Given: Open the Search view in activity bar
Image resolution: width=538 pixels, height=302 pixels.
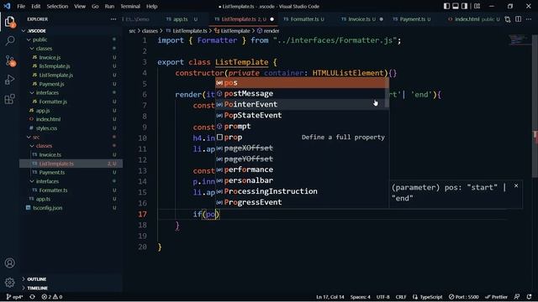Looking at the screenshot, I should tap(9, 41).
